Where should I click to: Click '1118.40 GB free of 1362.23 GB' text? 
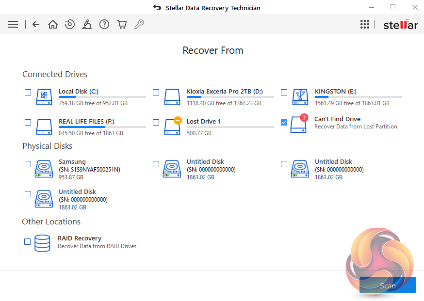click(224, 103)
